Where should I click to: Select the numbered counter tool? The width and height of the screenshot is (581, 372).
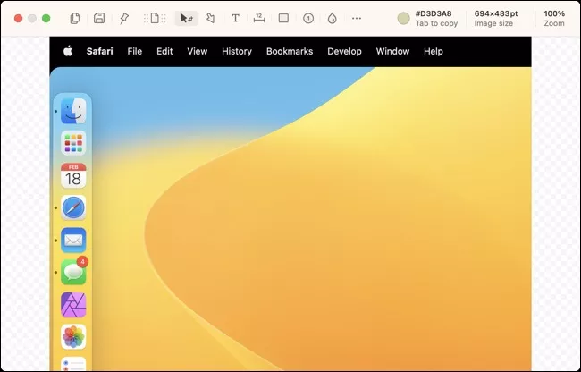[307, 18]
